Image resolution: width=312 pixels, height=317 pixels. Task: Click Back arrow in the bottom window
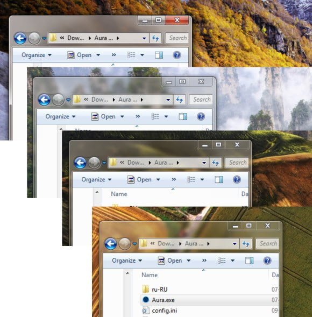pos(111,244)
